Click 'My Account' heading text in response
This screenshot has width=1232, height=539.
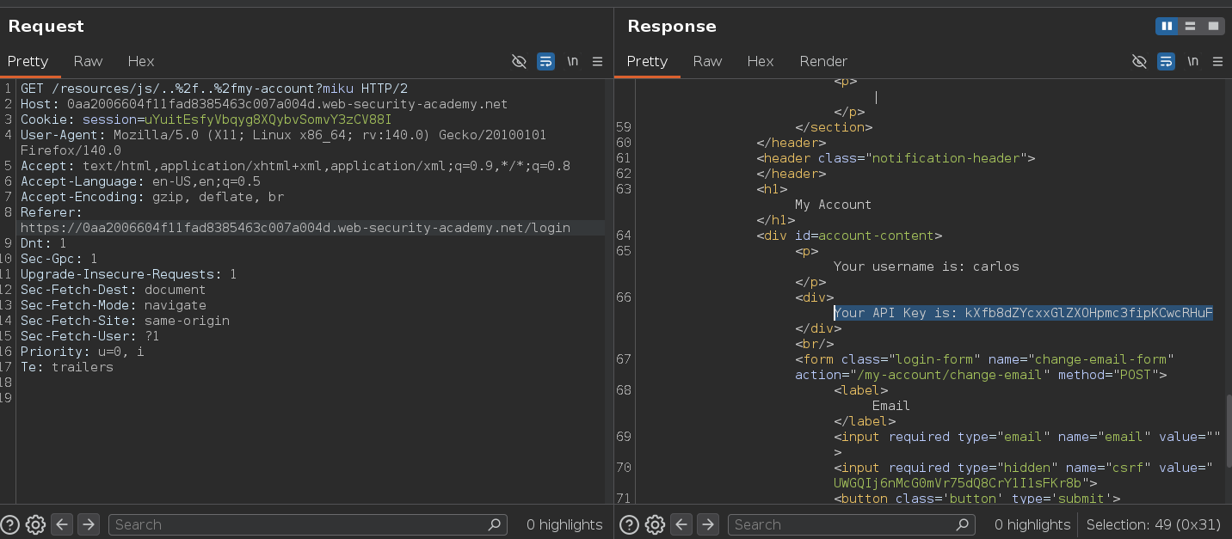833,205
